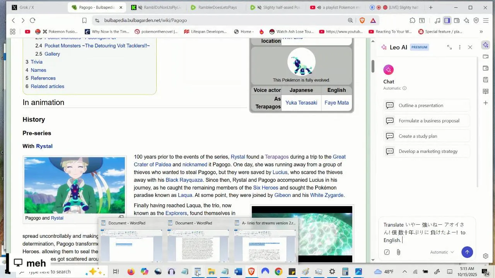Switch to a playlist Pokemon tab
495x278 pixels.
point(335,7)
